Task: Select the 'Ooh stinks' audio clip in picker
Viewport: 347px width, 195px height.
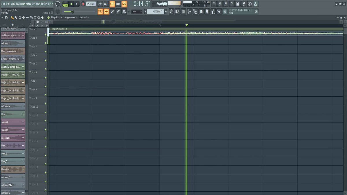Action: point(12,169)
